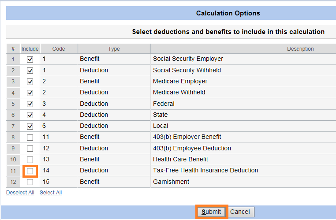
Task: Check 403(b) Employer Benefit checkbox
Action: click(30, 137)
